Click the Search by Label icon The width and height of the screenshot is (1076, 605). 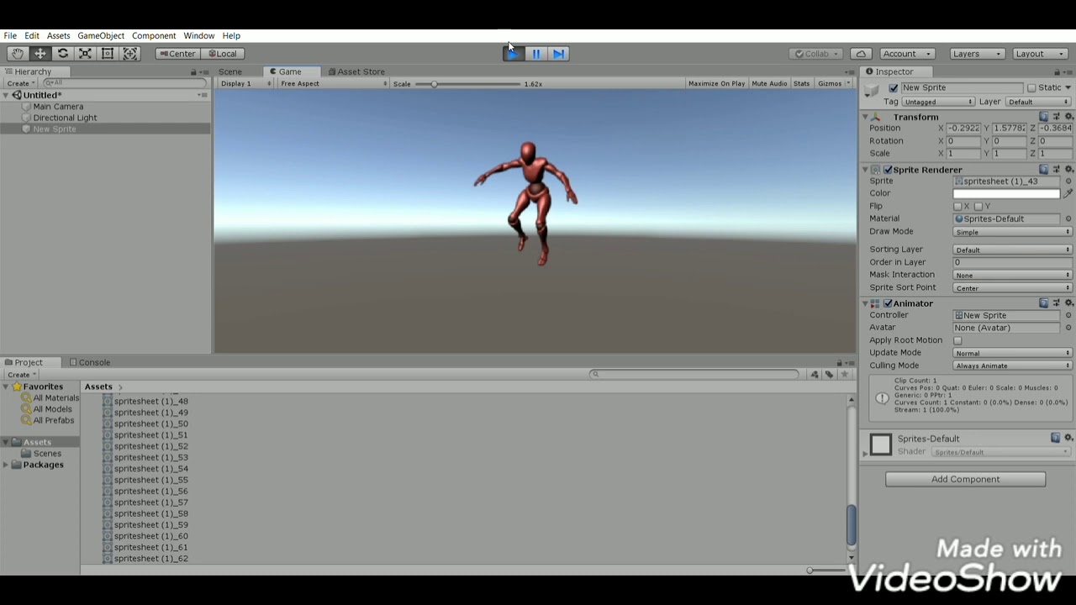tap(829, 375)
